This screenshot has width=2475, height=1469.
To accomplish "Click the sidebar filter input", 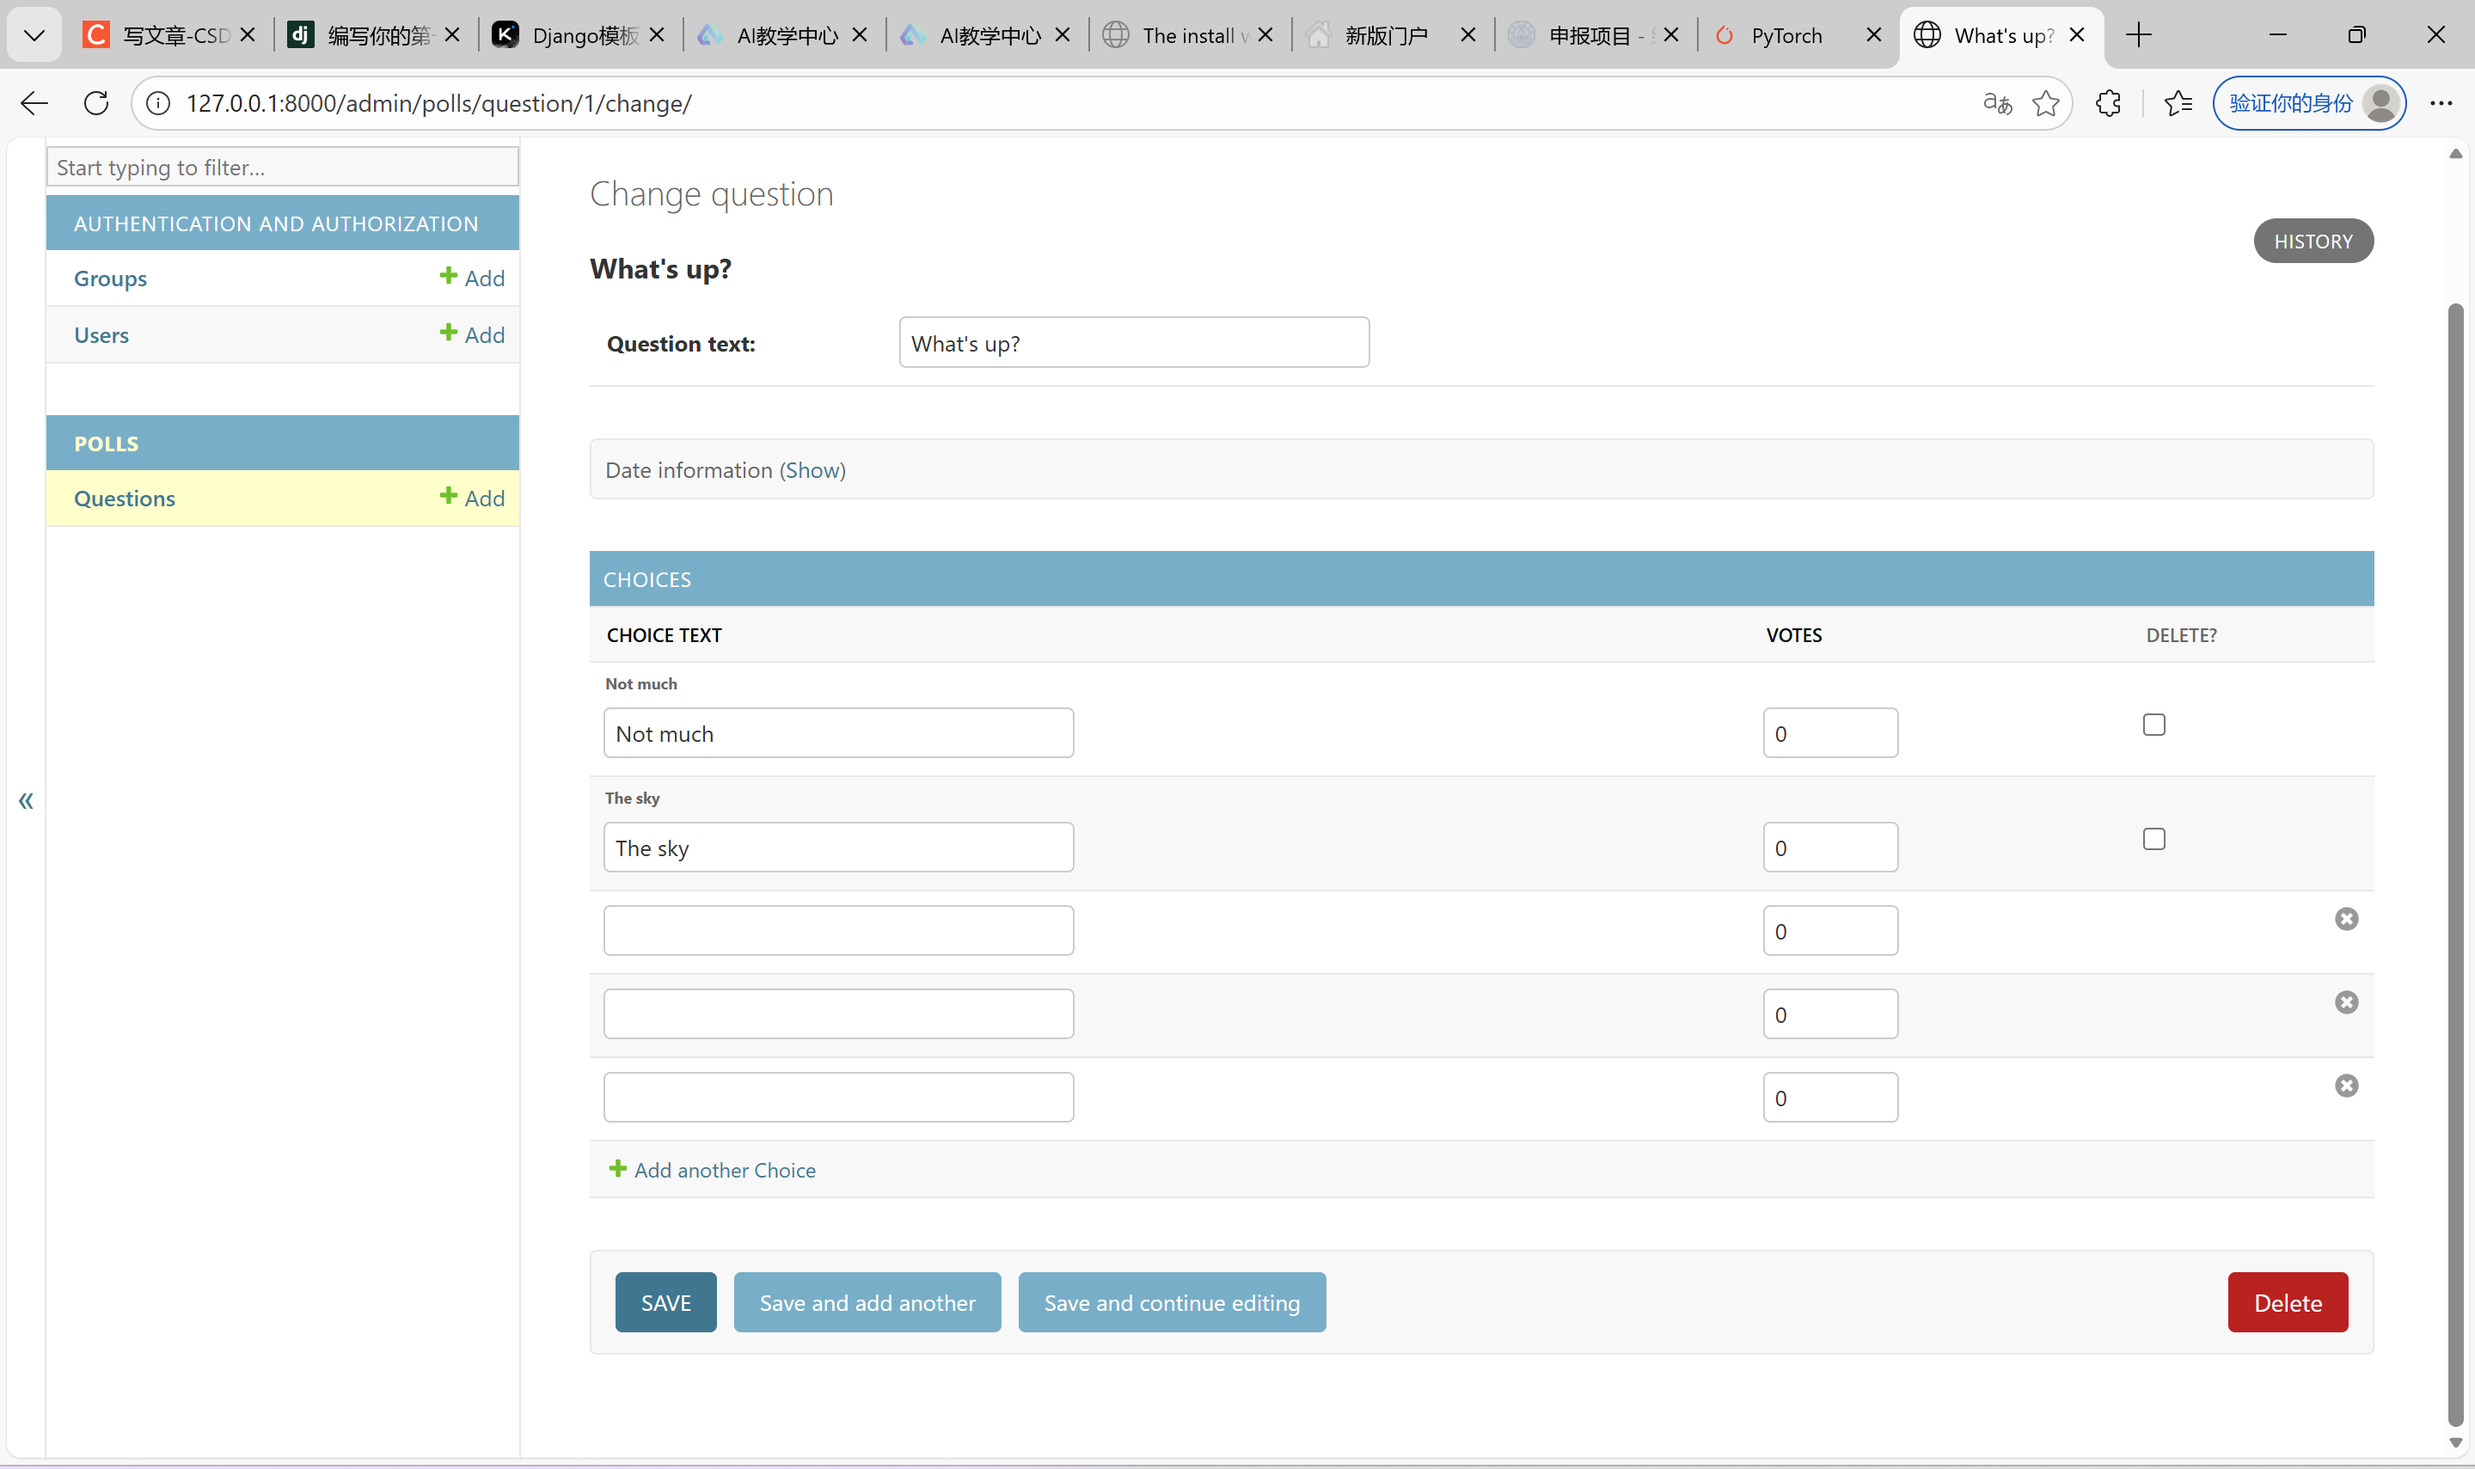I will [282, 168].
